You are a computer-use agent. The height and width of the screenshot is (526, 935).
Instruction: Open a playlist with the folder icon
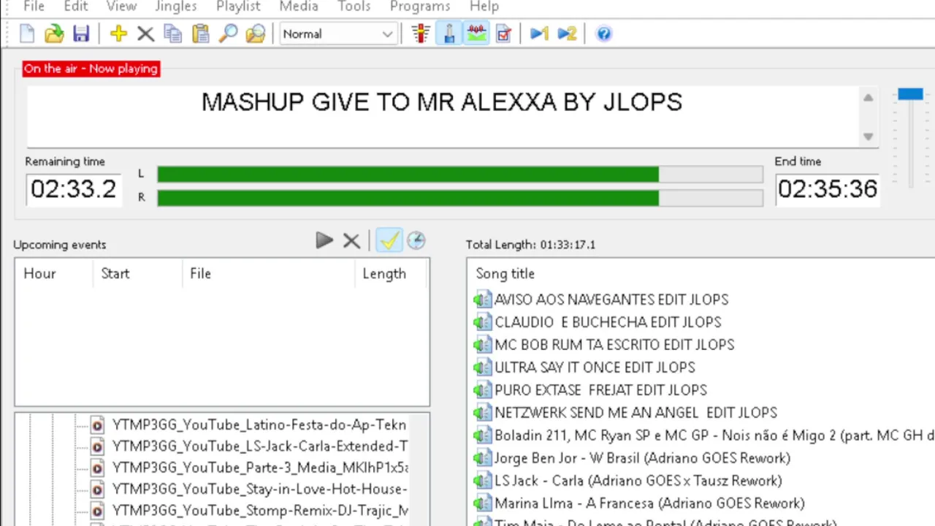point(54,34)
